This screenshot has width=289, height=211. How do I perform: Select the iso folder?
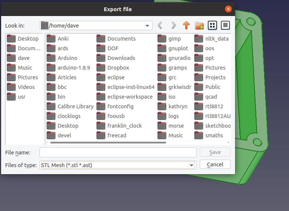[x=166, y=97]
